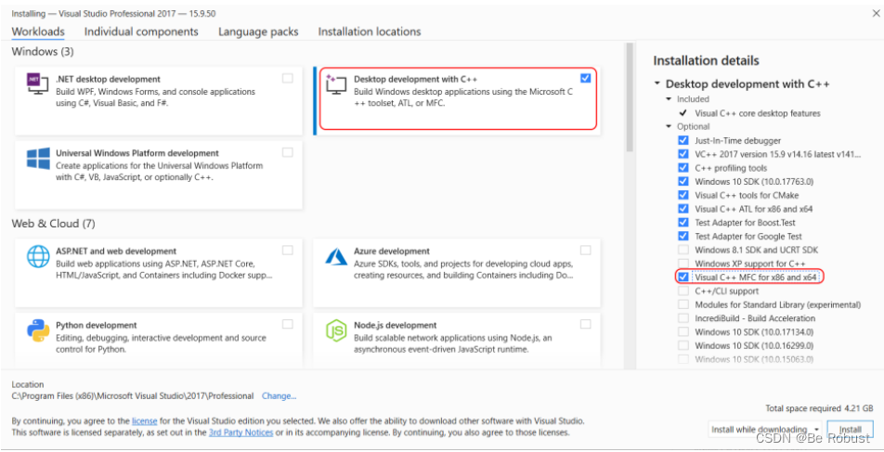Uncheck Visual C++ MFC for x86 and x64
The image size is (884, 452).
click(x=683, y=278)
